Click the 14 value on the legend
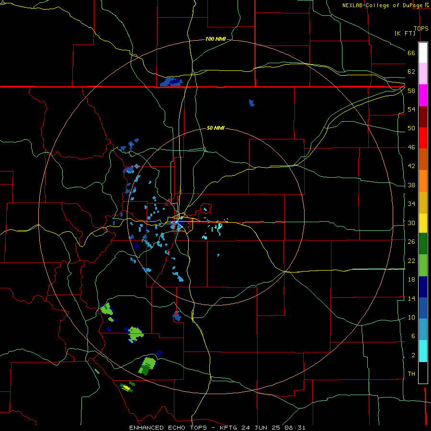The image size is (431, 431). tap(411, 298)
